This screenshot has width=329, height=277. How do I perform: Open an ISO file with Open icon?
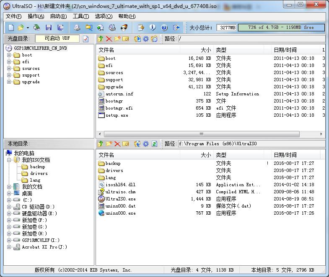(21, 28)
